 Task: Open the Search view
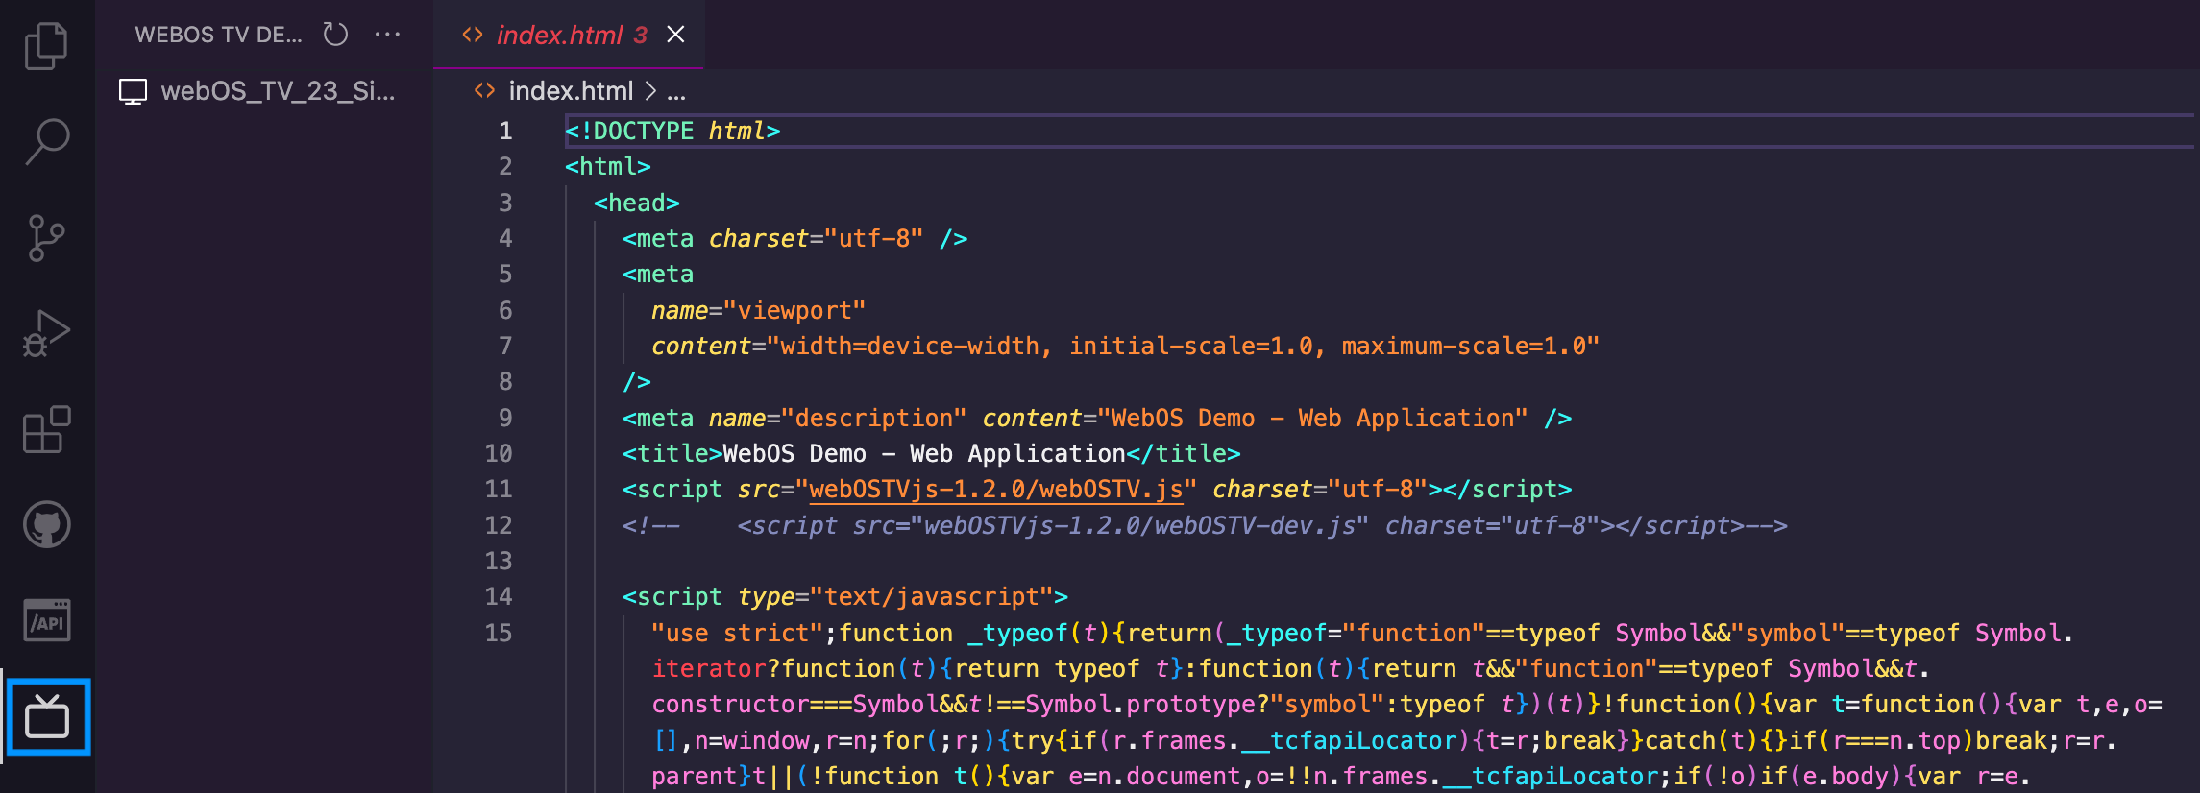46,141
